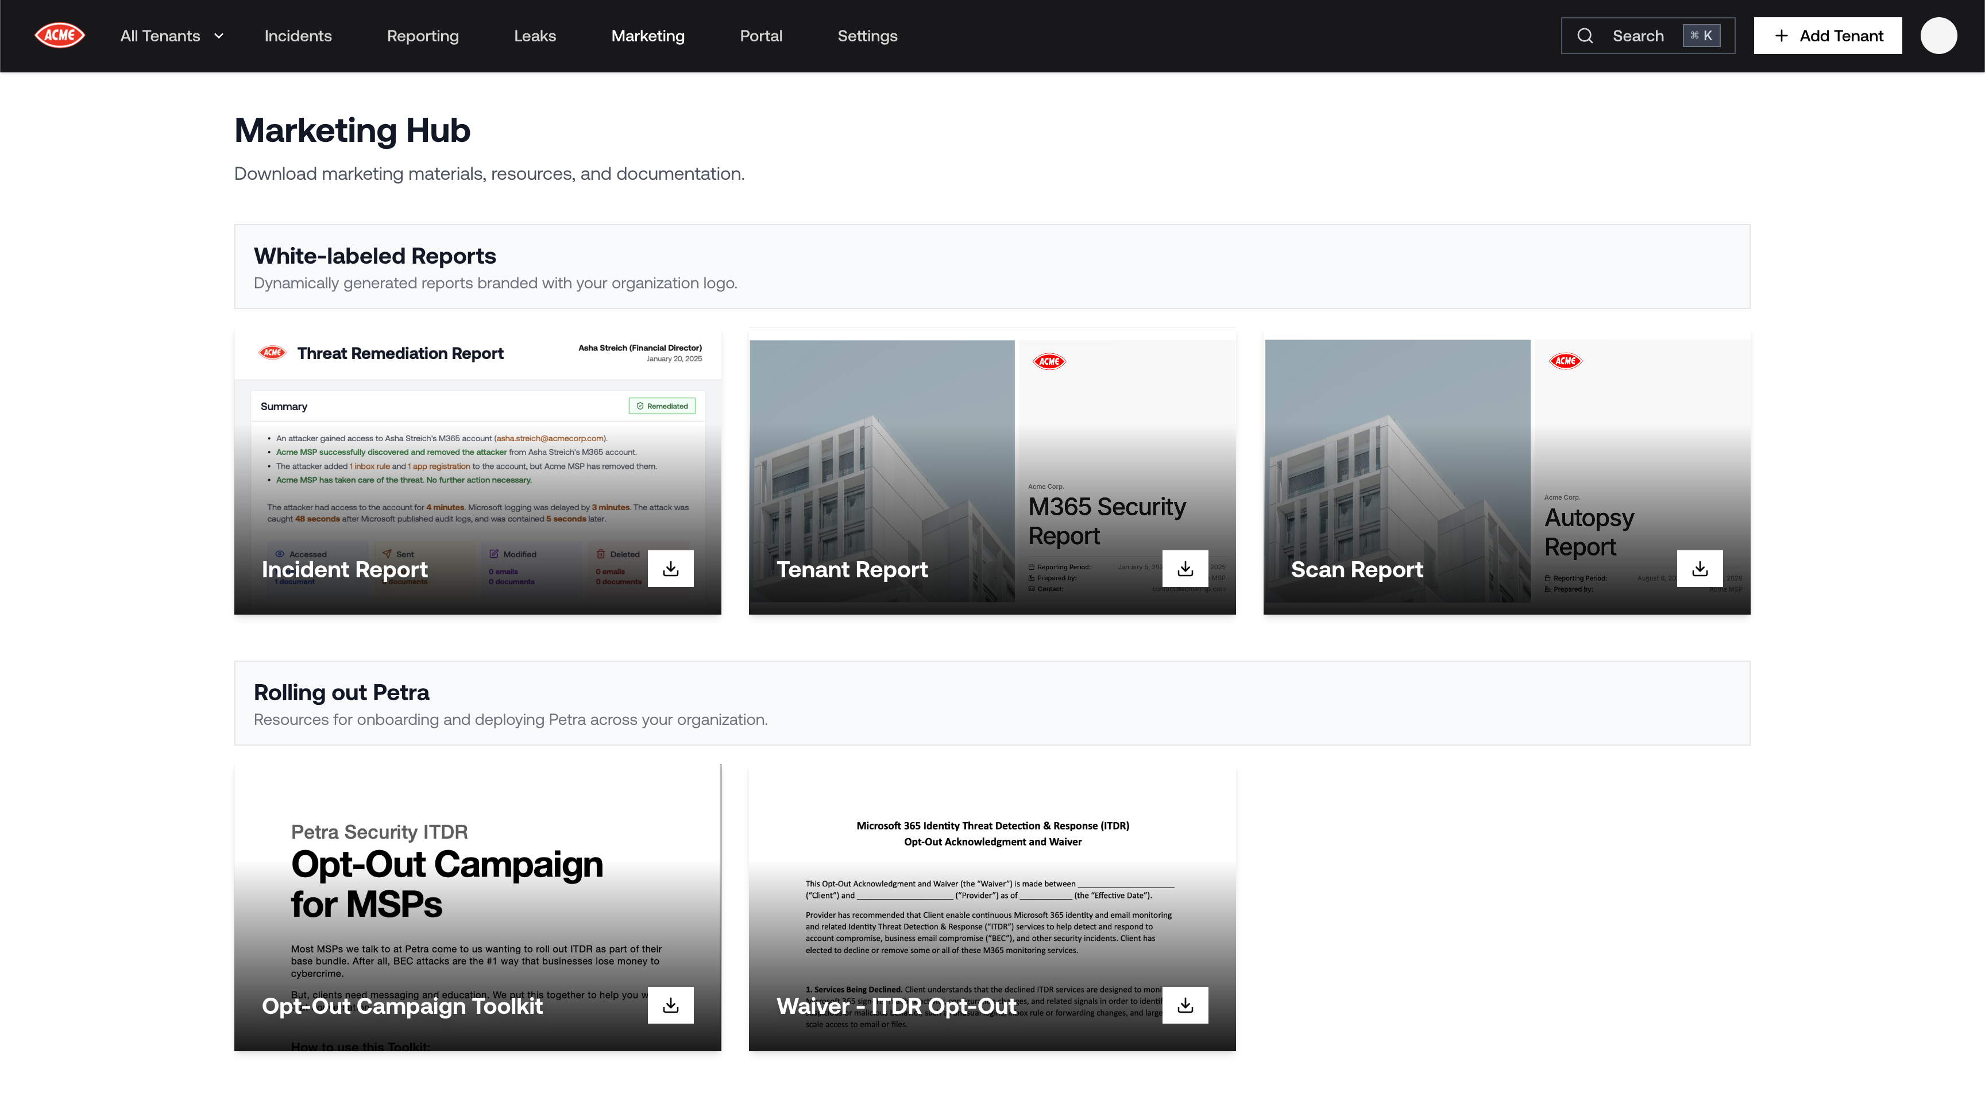
Task: Expand the All Tenants dropdown
Action: pyautogui.click(x=160, y=36)
